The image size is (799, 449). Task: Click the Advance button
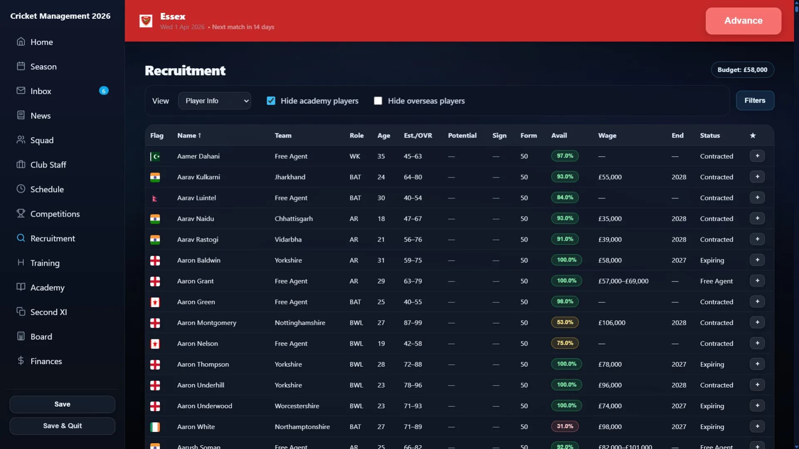743,21
